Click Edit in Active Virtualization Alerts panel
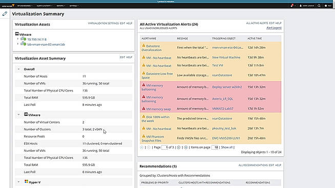335x188 pixels. tap(271, 23)
